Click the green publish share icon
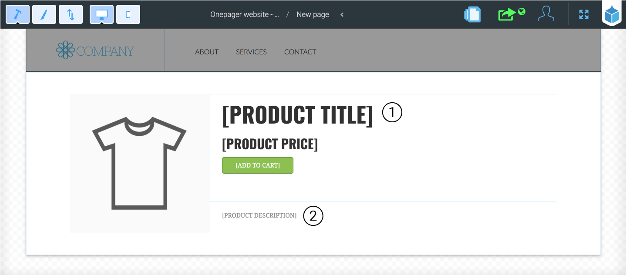This screenshot has height=275, width=626. click(x=512, y=14)
